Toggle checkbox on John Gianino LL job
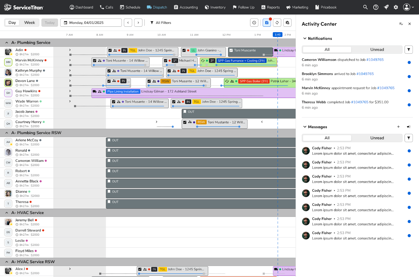 click(184, 50)
